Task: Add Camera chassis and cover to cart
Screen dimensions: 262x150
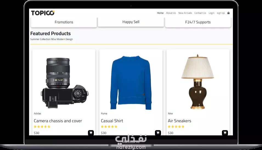Action: 91,133
